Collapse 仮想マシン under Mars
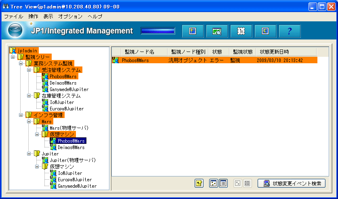The image size is (338, 199). point(37,135)
